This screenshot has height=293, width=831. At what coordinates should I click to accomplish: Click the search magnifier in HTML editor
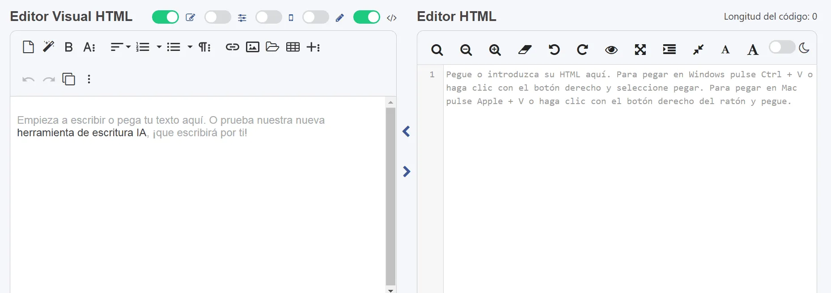tap(437, 50)
